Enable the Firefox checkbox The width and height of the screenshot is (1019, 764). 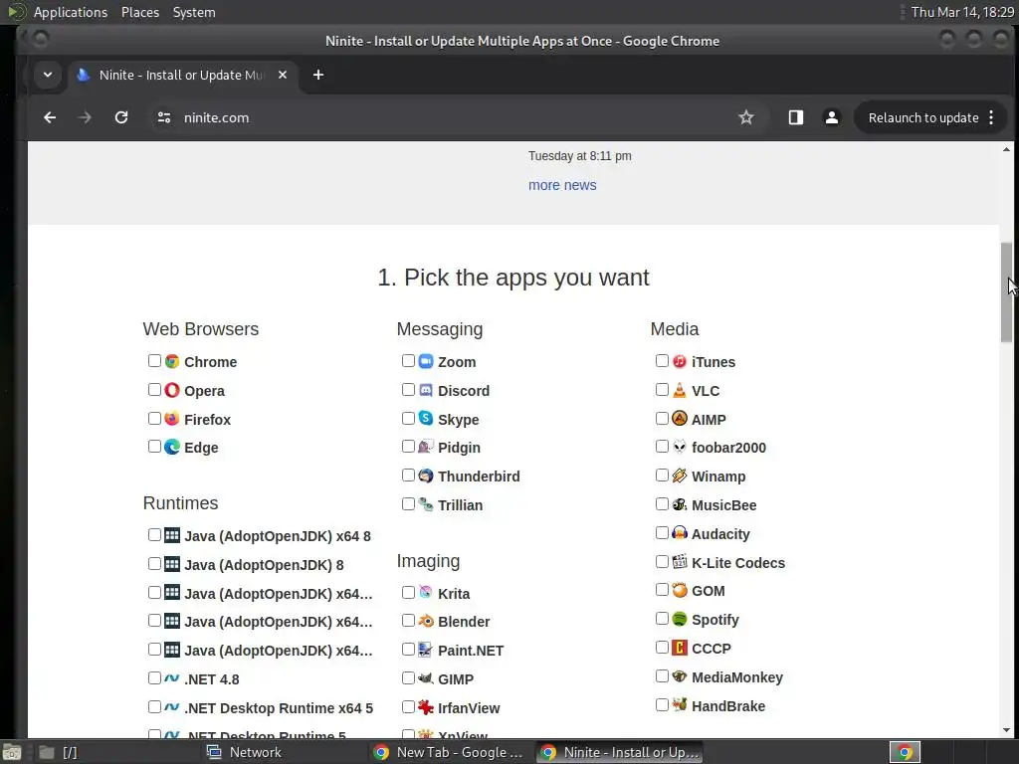(154, 418)
